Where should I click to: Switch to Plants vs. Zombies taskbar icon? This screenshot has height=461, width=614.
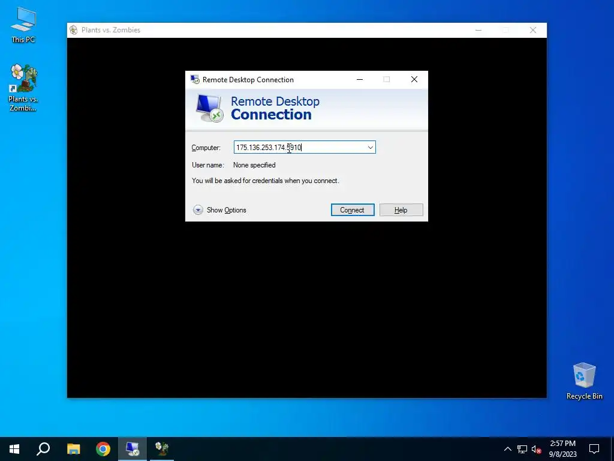[x=162, y=449]
